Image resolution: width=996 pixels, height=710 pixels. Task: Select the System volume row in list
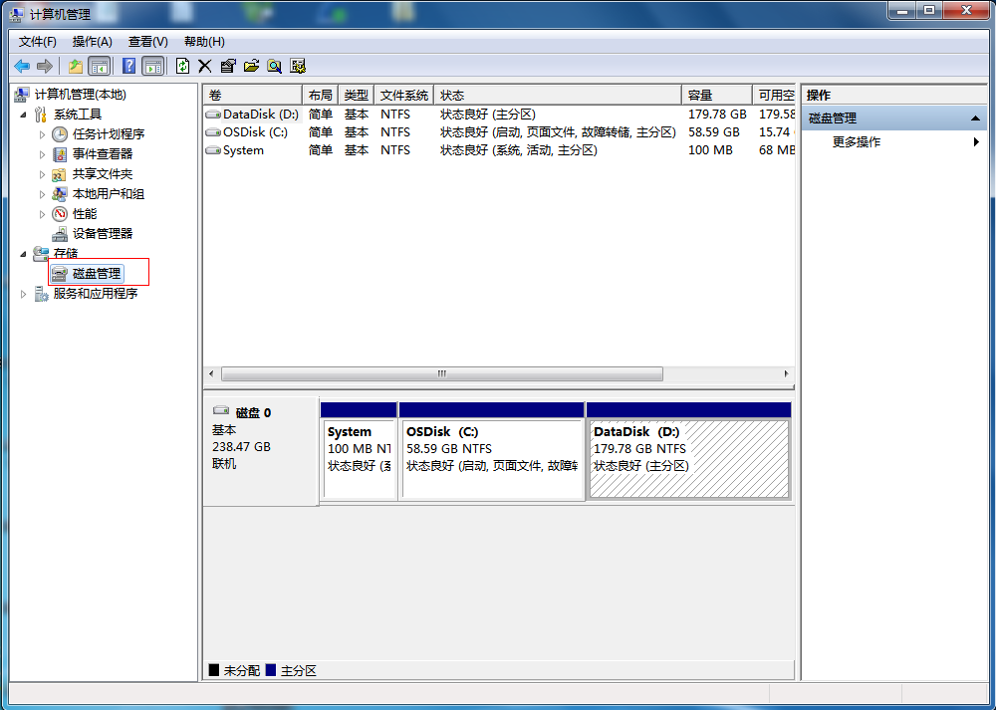pos(499,150)
